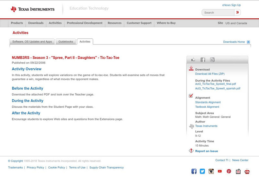Screen dimensions: 259x177
Task: Click the During the Activity heading
Action: (28, 101)
